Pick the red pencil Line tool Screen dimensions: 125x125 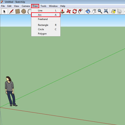point(11,11)
